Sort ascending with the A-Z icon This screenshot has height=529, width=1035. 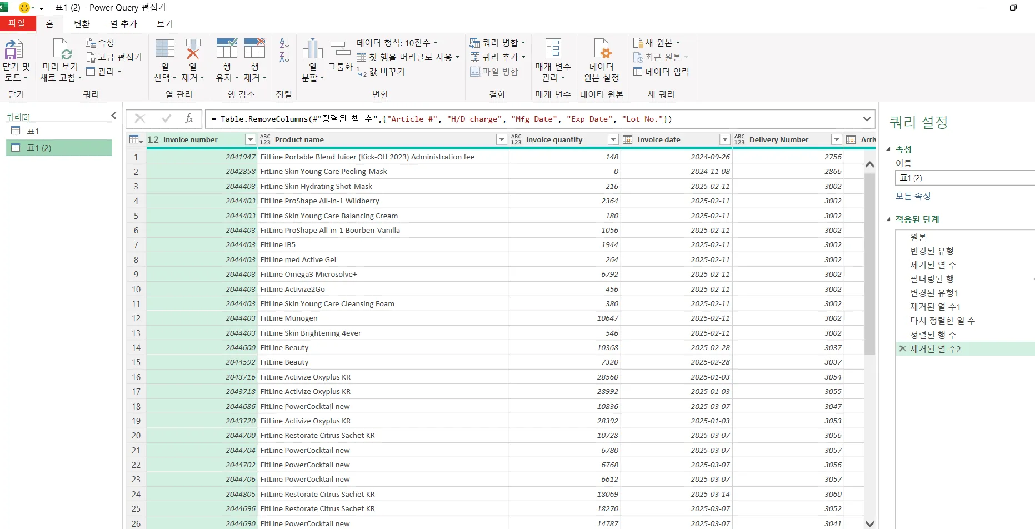point(284,43)
